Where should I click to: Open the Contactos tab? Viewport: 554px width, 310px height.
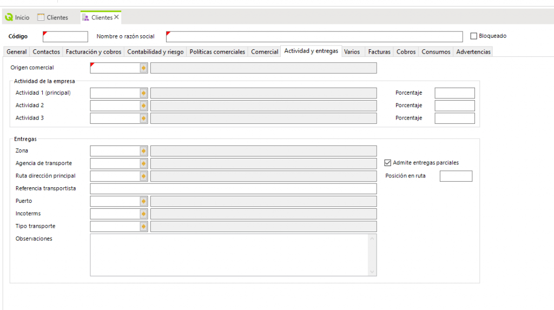[x=47, y=51]
